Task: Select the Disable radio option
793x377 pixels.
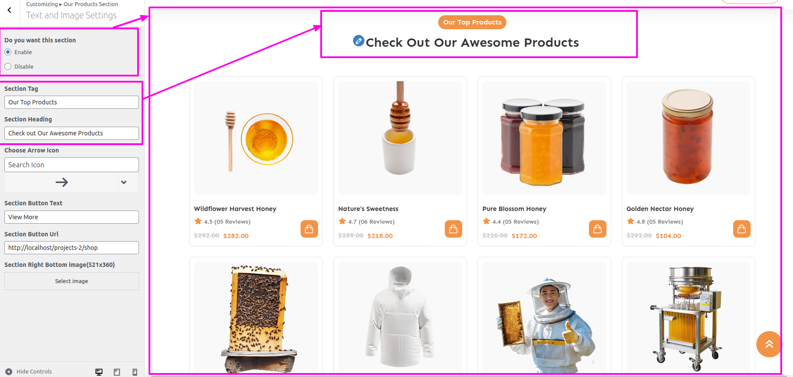Action: (8, 66)
